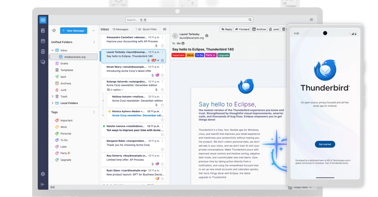Viewport: 378px width, 197px height.
Task: Expand the Today Pane
Action: tap(300, 187)
